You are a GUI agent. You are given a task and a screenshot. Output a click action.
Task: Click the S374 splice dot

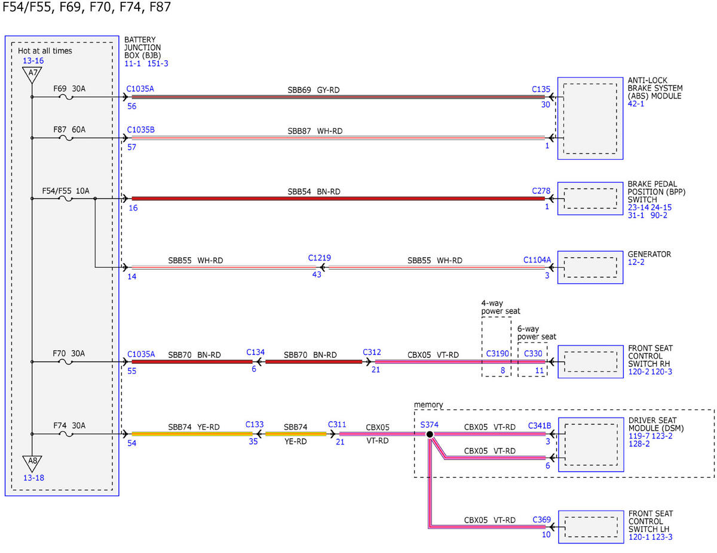(429, 434)
